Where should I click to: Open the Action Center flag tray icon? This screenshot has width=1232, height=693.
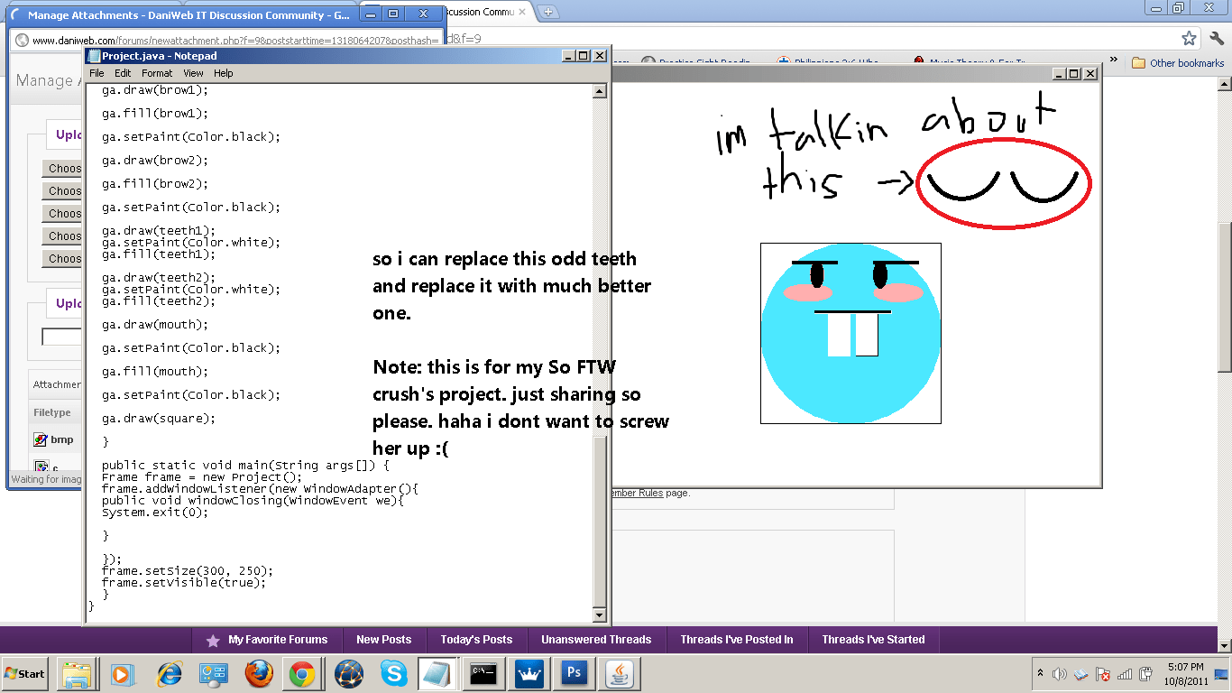(x=1102, y=674)
